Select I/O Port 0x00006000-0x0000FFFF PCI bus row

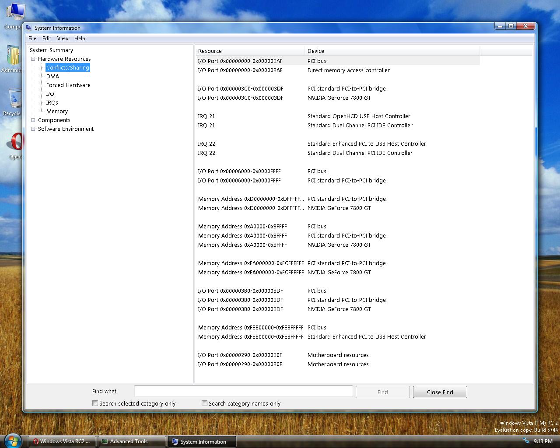(x=338, y=171)
